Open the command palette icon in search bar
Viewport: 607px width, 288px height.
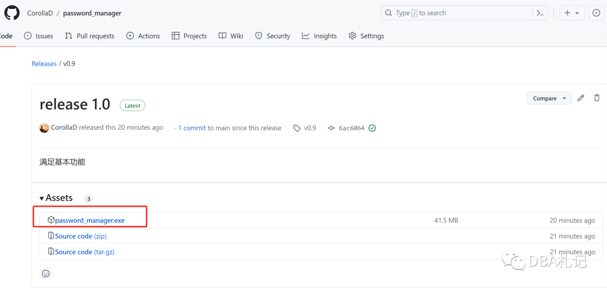coord(540,13)
